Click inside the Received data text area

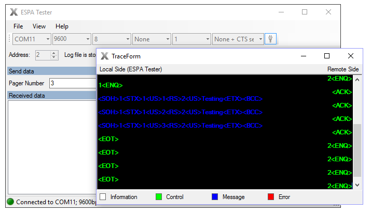pyautogui.click(x=52, y=147)
